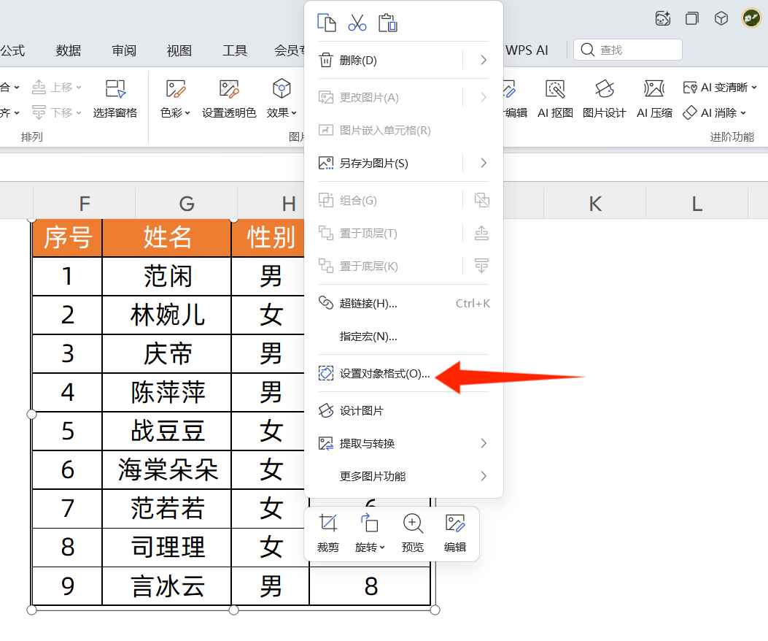
Task: Click the cell containing 海棠朵朵
Action: click(x=166, y=470)
